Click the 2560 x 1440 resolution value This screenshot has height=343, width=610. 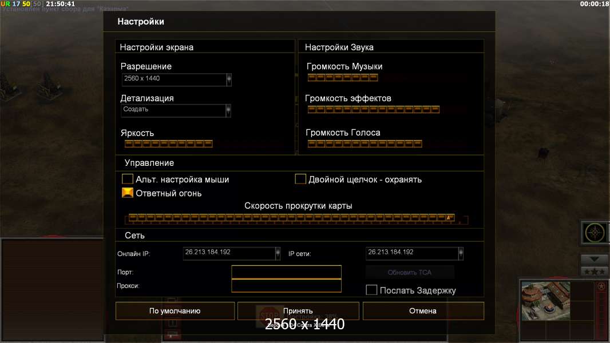(142, 78)
